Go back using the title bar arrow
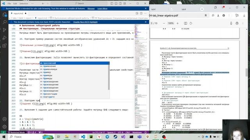The height and width of the screenshot is (140, 250). point(43,3)
